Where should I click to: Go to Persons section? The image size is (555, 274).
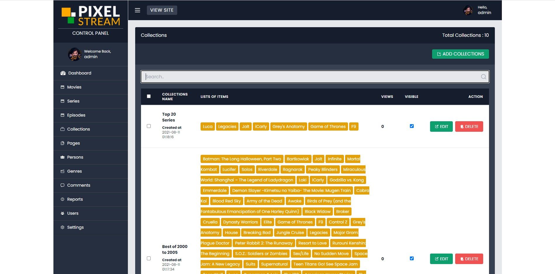pyautogui.click(x=91, y=157)
